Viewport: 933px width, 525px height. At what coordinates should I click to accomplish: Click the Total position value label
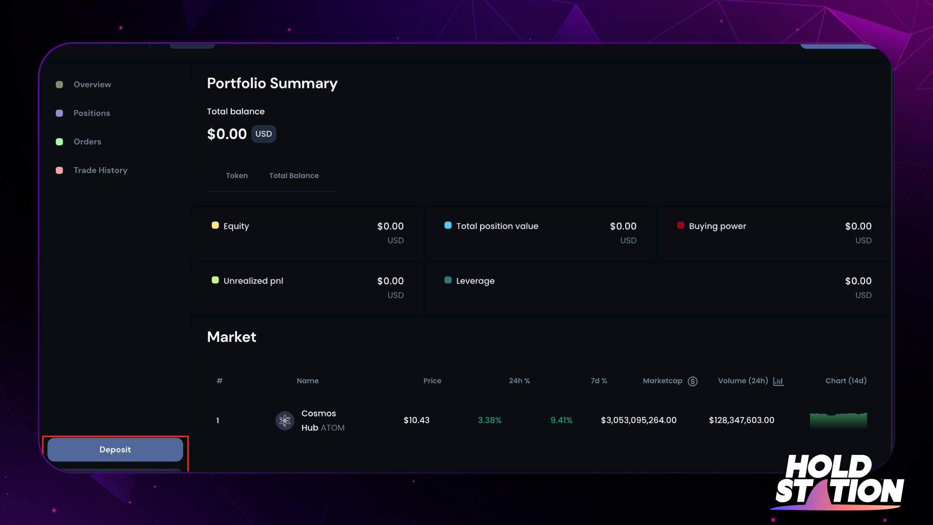(497, 227)
